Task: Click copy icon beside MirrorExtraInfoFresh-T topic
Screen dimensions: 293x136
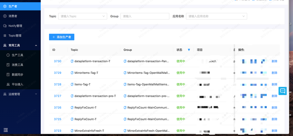Action: (72, 131)
